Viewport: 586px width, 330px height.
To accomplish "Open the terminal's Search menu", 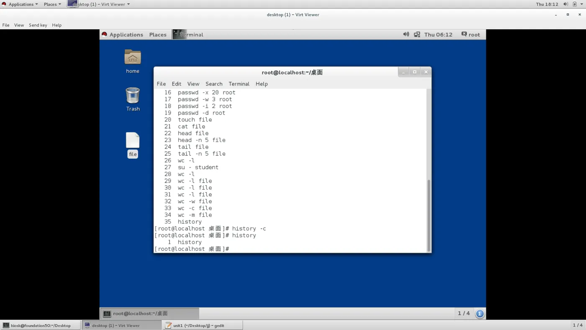I will click(214, 84).
